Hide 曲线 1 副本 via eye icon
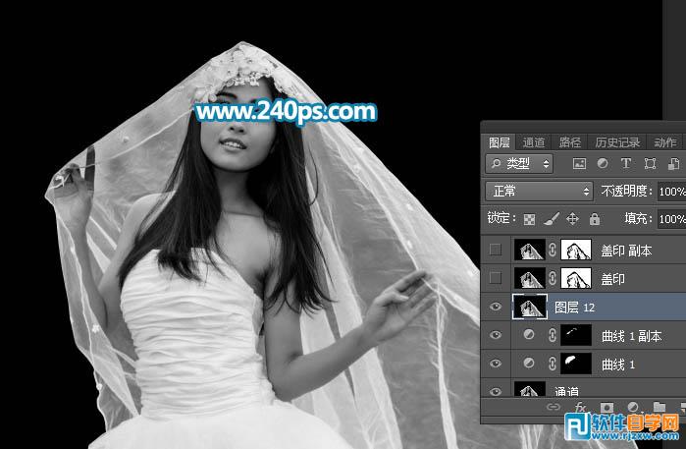The image size is (686, 449). [496, 335]
